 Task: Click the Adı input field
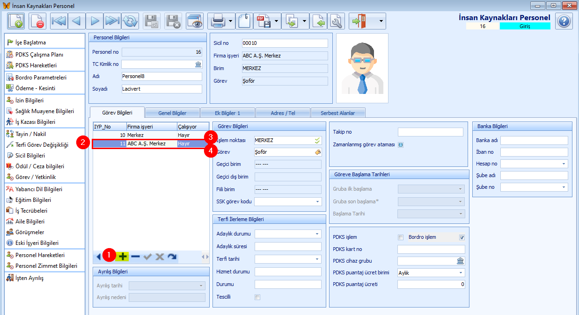click(161, 76)
